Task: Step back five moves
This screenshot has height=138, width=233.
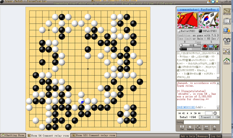Action: tap(183, 113)
